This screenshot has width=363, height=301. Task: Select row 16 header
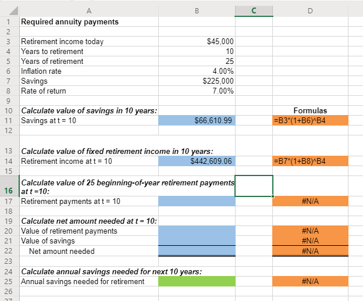[x=9, y=186]
